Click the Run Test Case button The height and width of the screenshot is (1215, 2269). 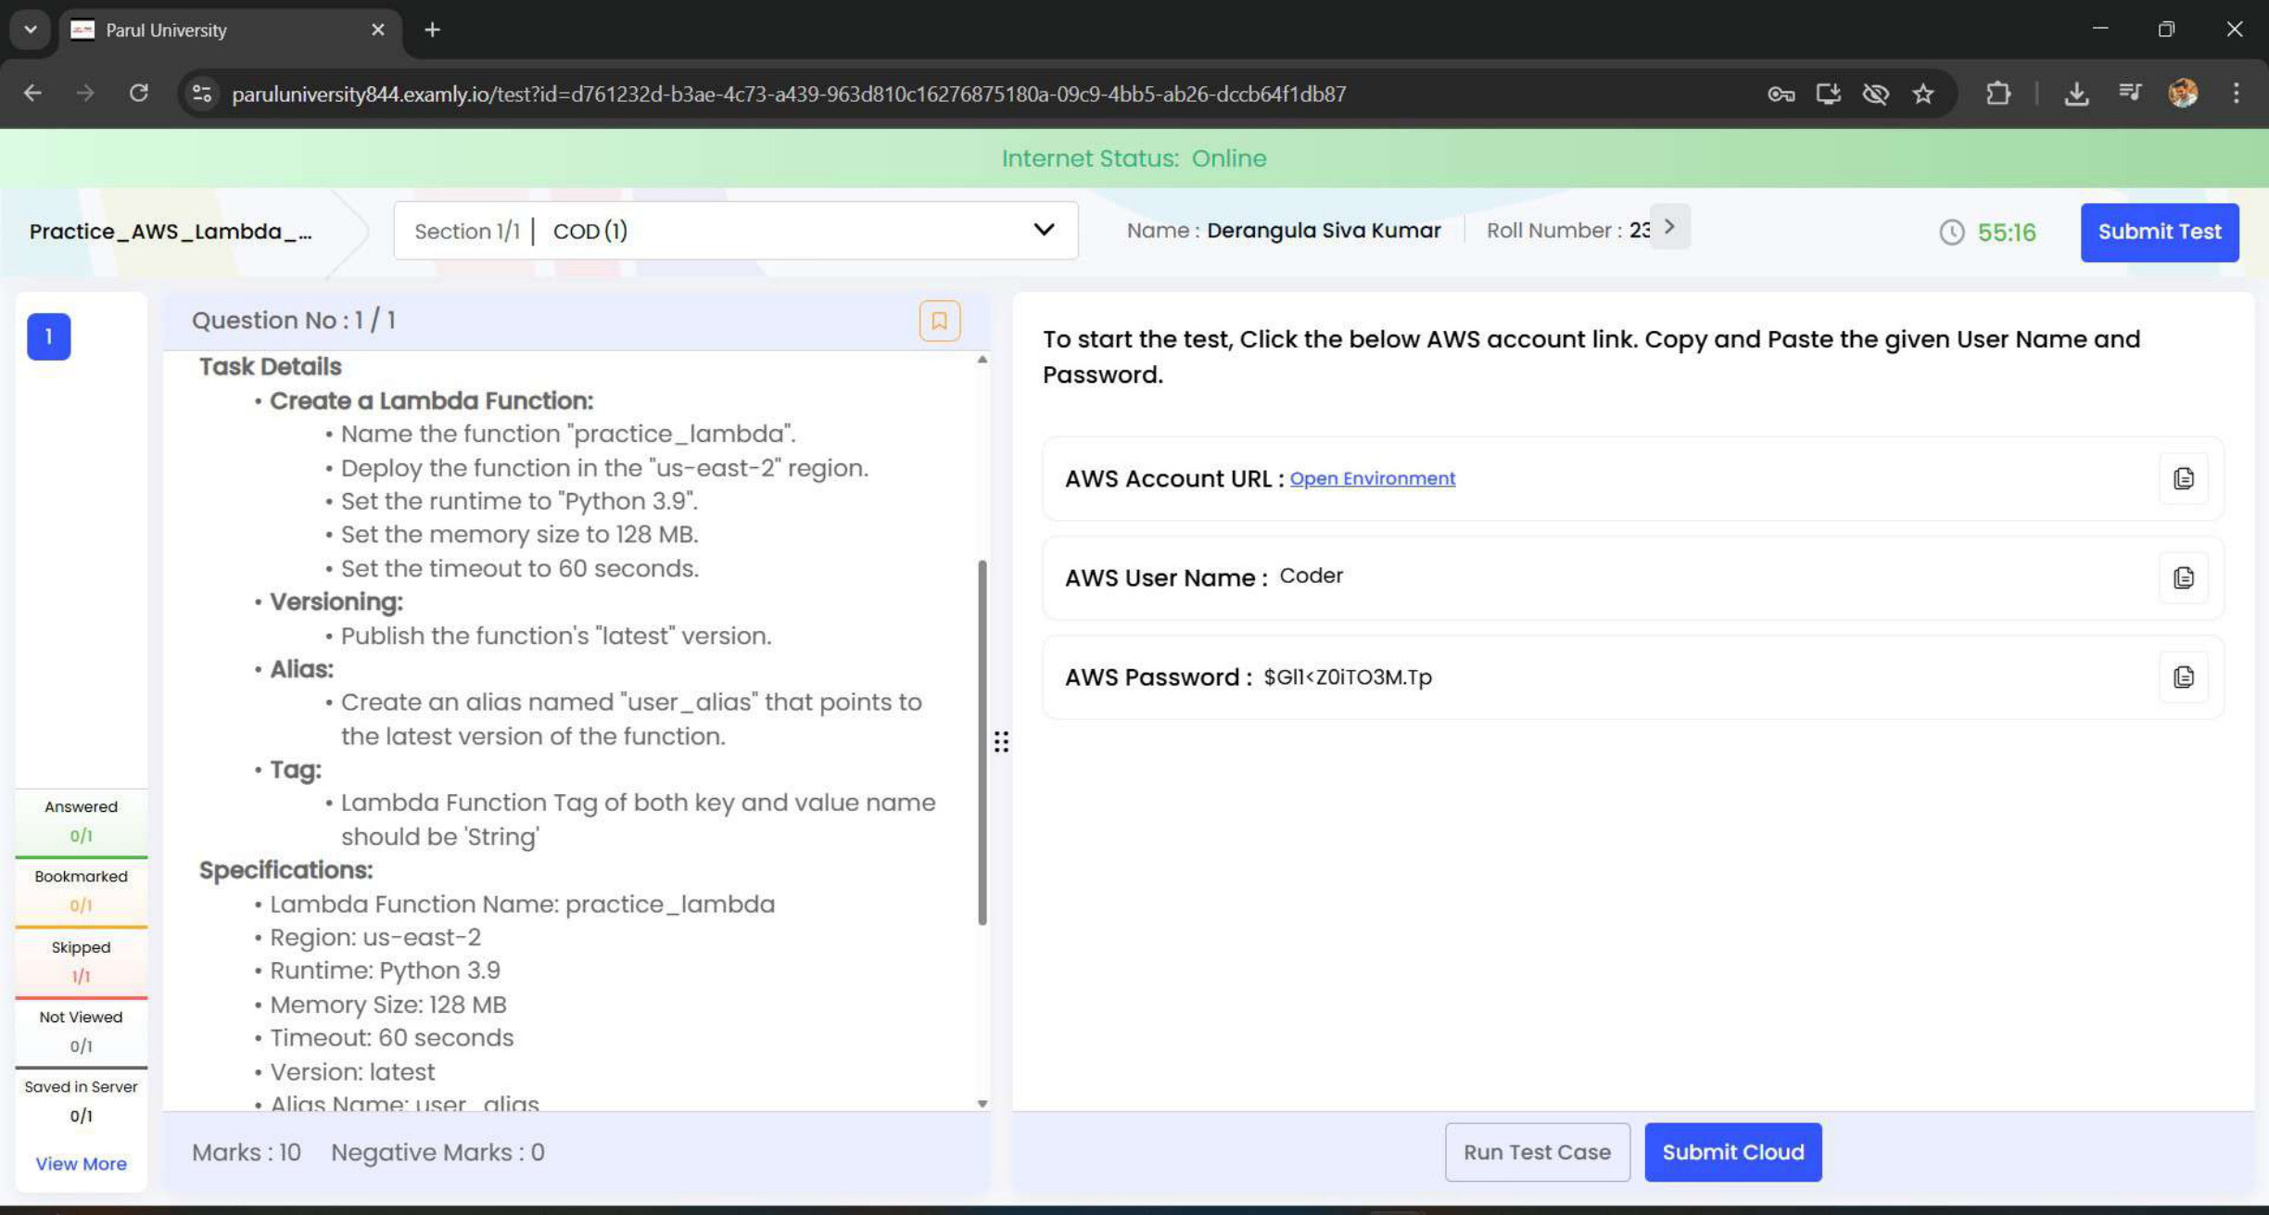point(1537,1152)
